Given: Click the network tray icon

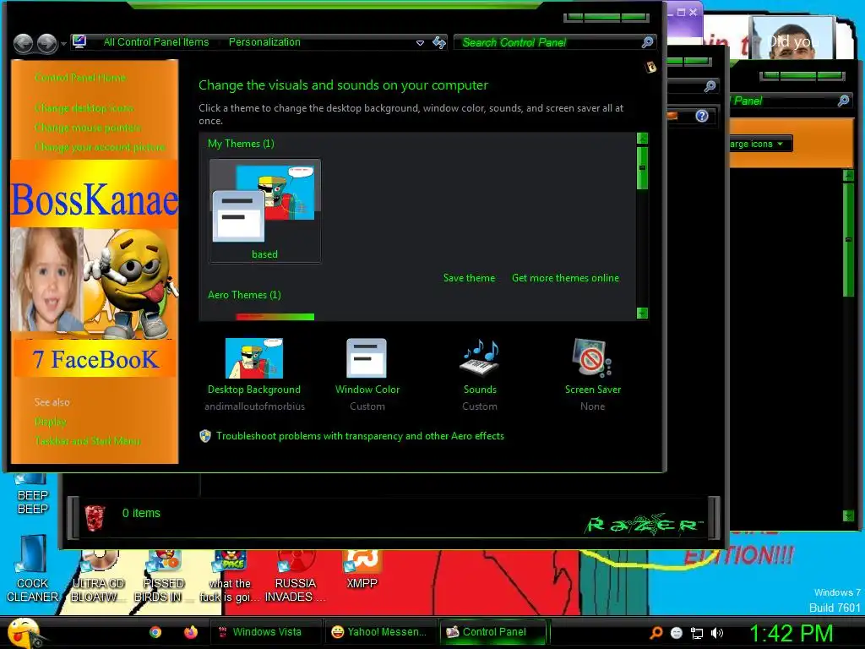Looking at the screenshot, I should 697,633.
